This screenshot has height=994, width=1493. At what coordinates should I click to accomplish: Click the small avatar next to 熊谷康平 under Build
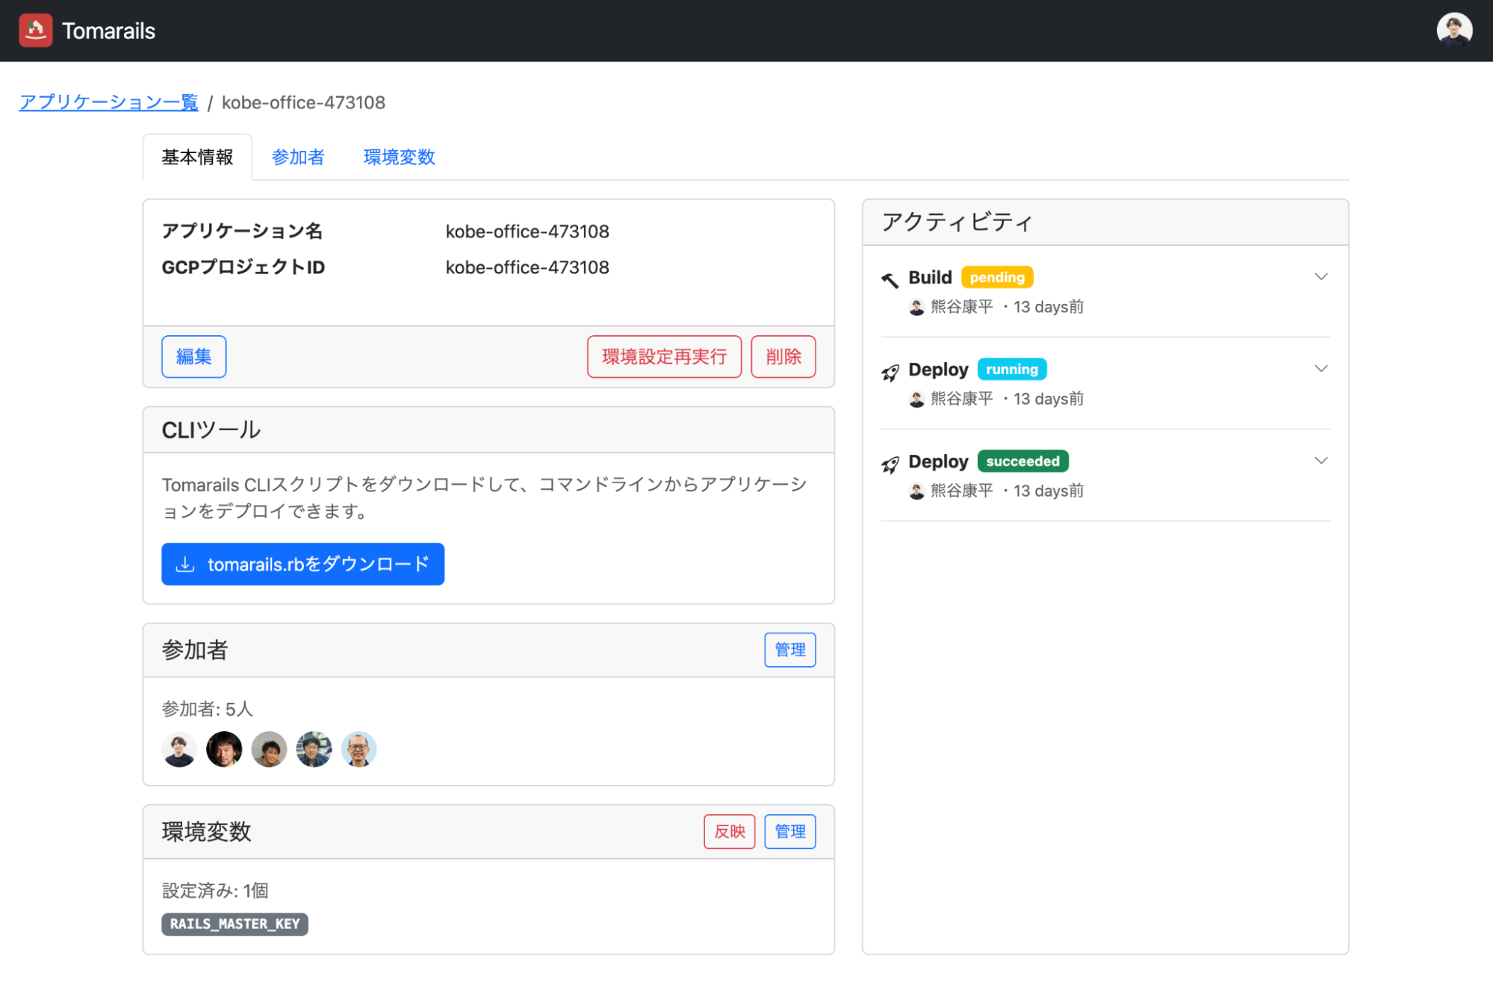point(916,307)
